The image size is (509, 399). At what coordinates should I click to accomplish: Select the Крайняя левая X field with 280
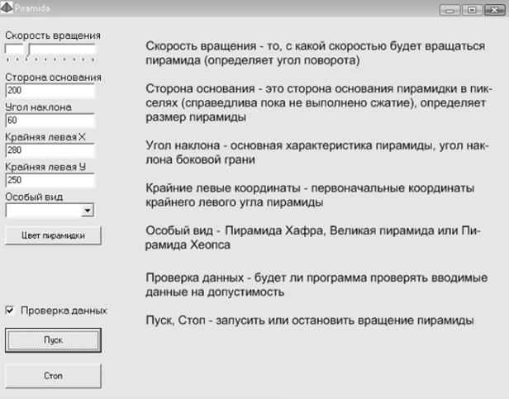(x=50, y=150)
